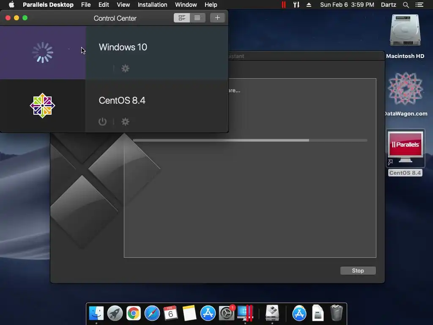Power on the CentOS 8.4 machine

(x=102, y=121)
